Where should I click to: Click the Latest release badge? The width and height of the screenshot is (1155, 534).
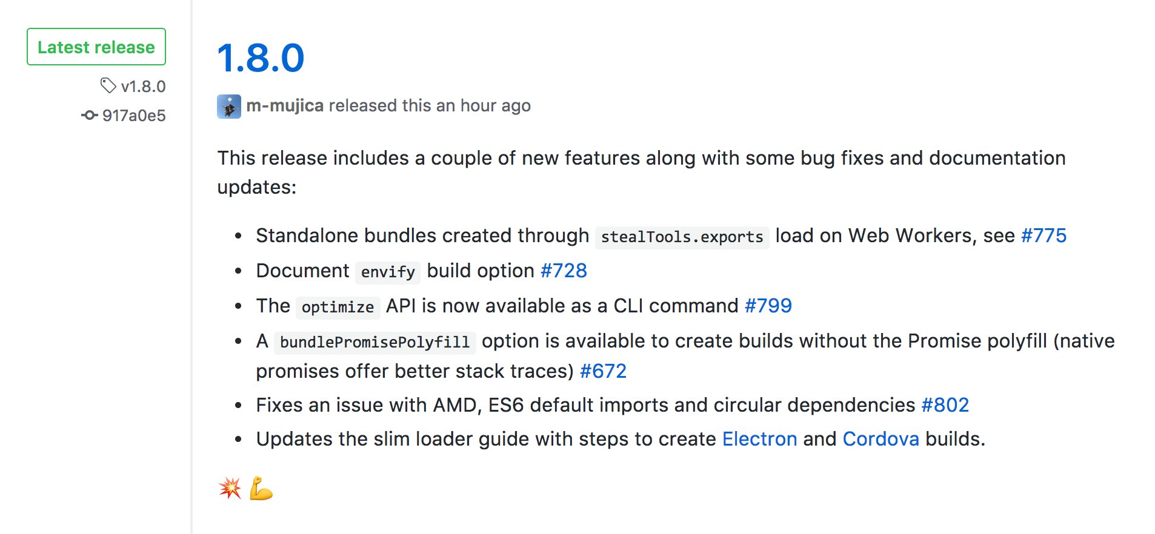(x=96, y=47)
